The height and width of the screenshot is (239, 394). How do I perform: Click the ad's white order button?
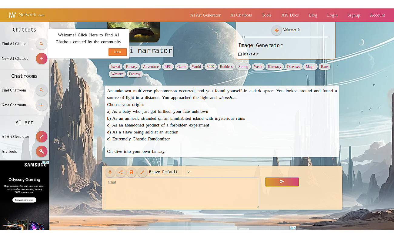pyautogui.click(x=25, y=200)
